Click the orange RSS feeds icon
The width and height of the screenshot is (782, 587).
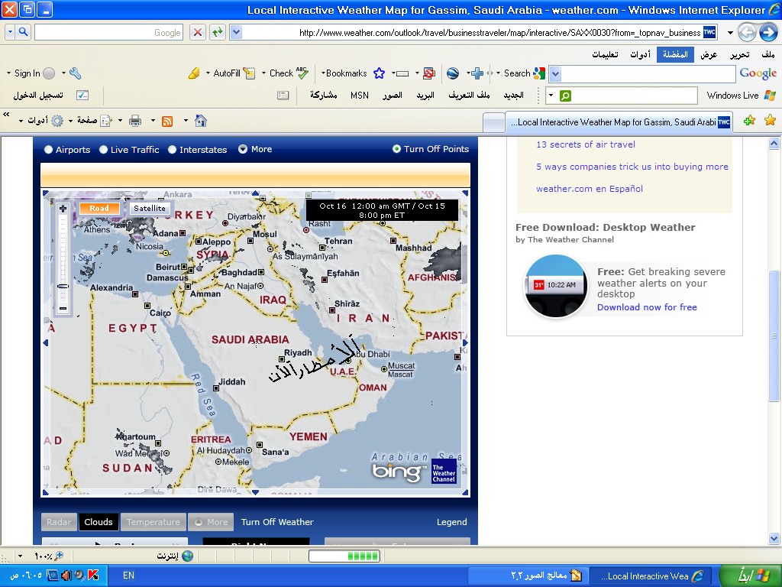tap(167, 121)
